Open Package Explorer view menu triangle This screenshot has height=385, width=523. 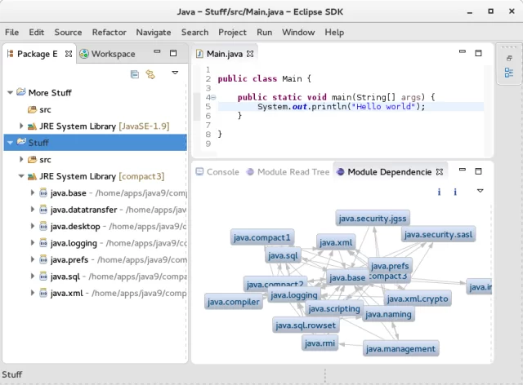tap(175, 73)
